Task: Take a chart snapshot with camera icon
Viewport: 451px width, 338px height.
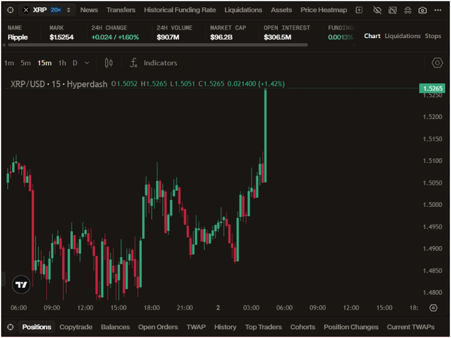Action: pyautogui.click(x=422, y=10)
